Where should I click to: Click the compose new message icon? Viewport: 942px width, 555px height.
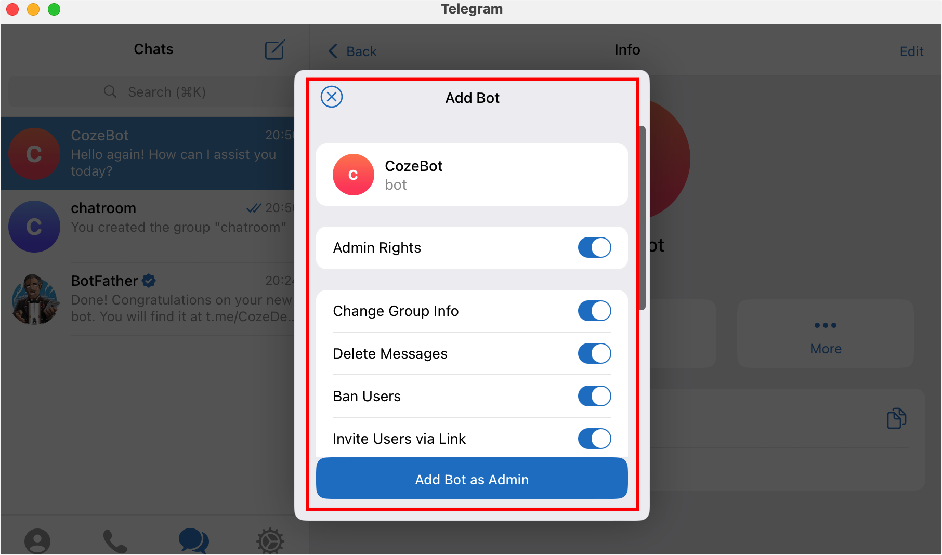[x=275, y=49]
